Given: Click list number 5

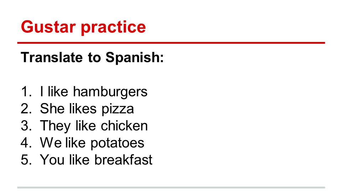Looking at the screenshot, I should pyautogui.click(x=26, y=160).
